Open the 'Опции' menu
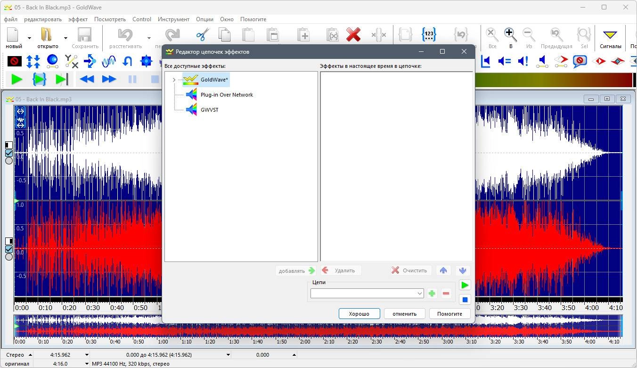The image size is (637, 368). click(x=204, y=19)
